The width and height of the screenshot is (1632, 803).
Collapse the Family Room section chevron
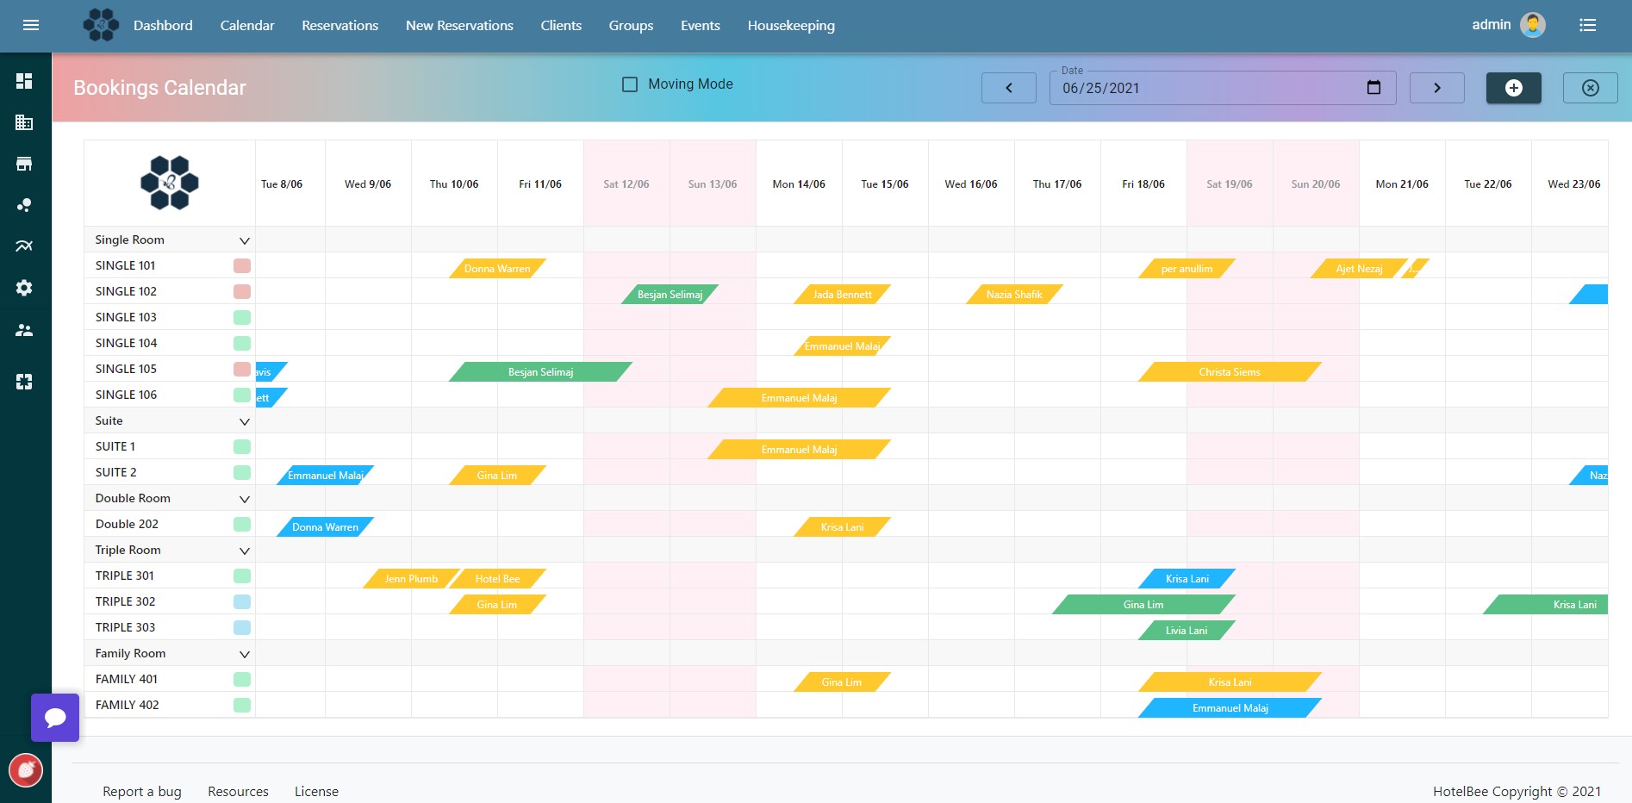[244, 654]
